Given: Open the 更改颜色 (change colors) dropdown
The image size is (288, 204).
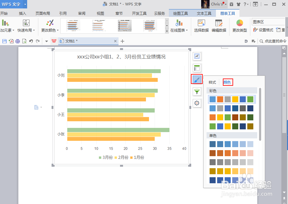Looking at the screenshot, I should coord(49,30).
